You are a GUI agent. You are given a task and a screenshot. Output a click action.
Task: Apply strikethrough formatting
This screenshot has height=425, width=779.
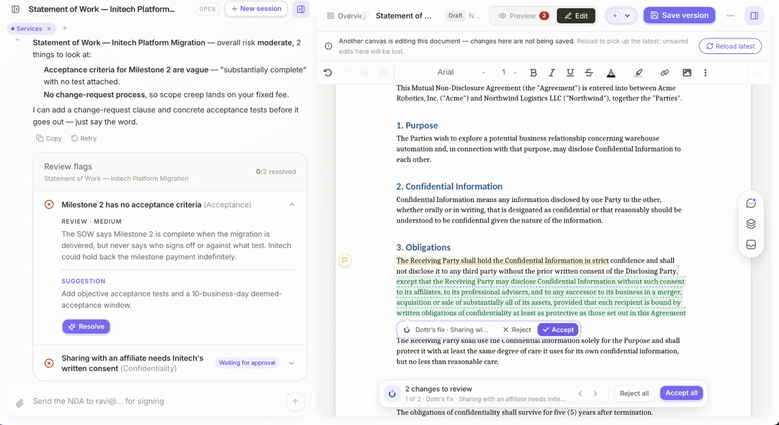pyautogui.click(x=589, y=72)
